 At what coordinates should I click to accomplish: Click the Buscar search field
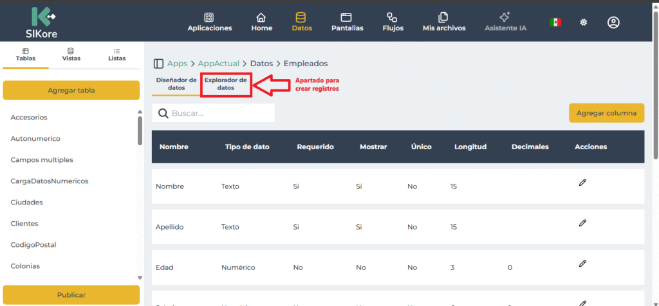click(x=219, y=113)
